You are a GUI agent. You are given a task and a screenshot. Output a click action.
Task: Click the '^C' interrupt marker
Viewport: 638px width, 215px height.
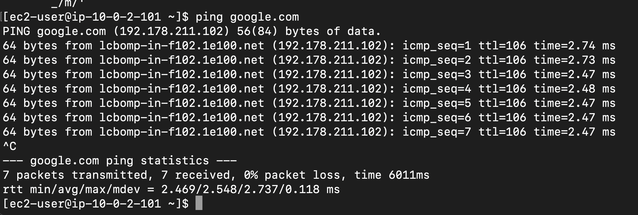(9, 146)
